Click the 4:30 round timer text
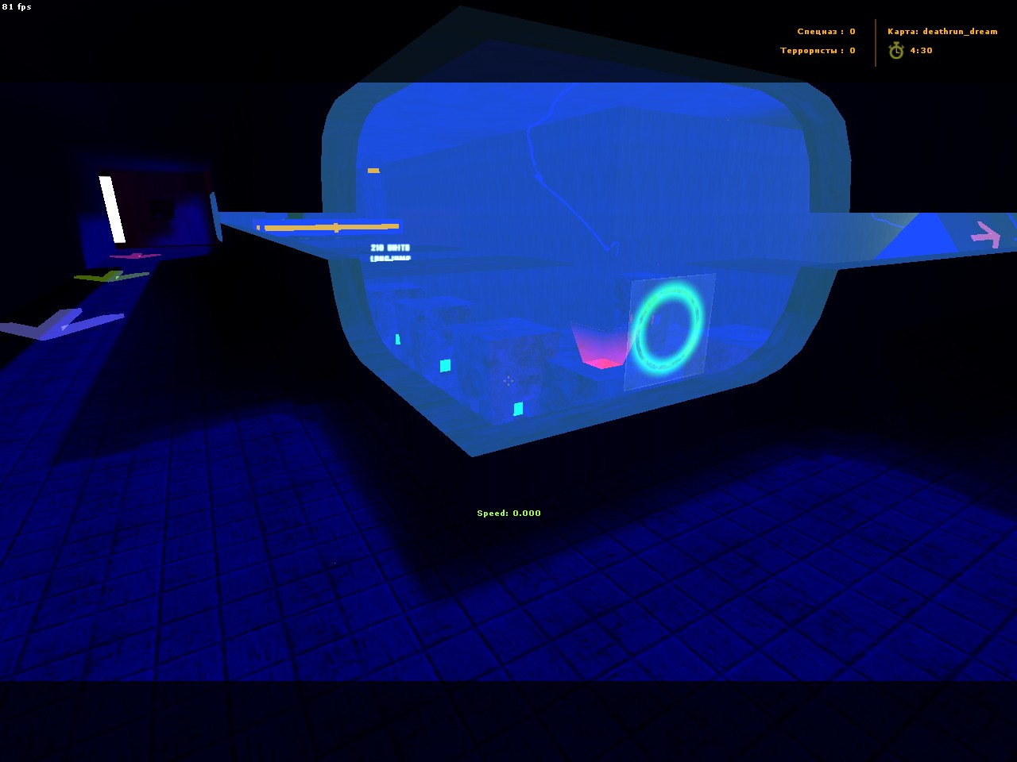This screenshot has width=1017, height=762. pyautogui.click(x=922, y=51)
